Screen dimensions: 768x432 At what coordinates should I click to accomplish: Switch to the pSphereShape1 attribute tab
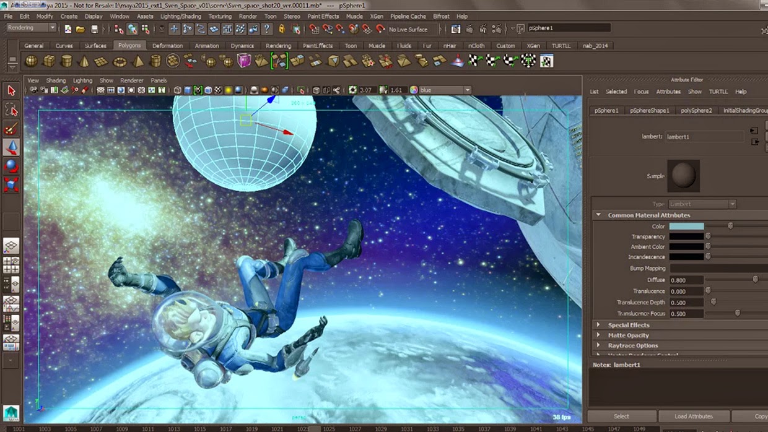click(x=652, y=110)
